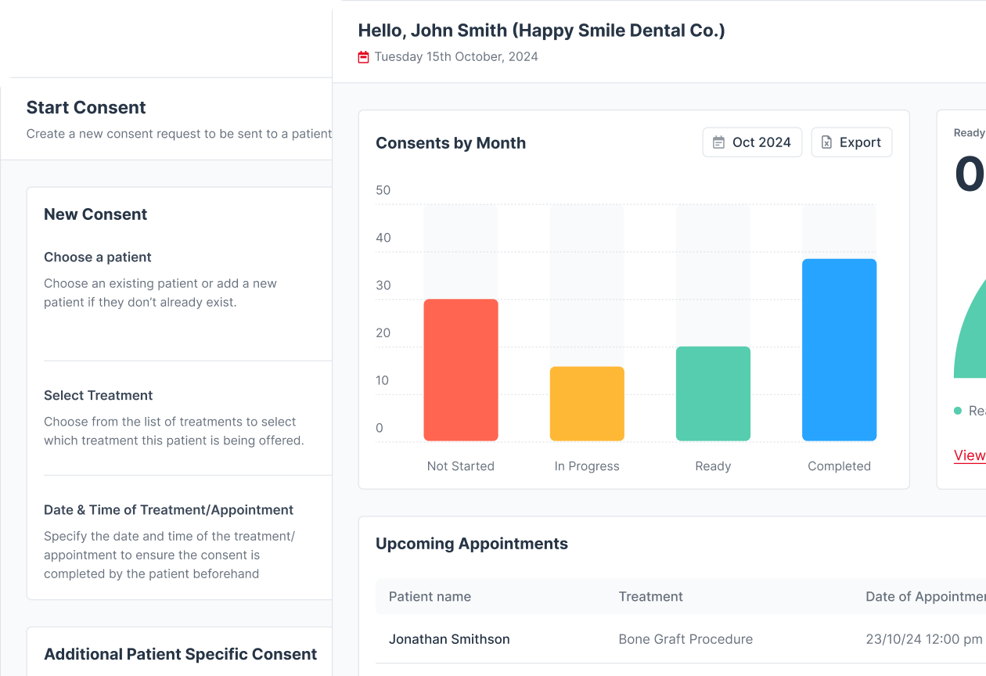Screen dimensions: 986x676
Task: Select the green Ready bar in chart
Action: click(x=713, y=394)
